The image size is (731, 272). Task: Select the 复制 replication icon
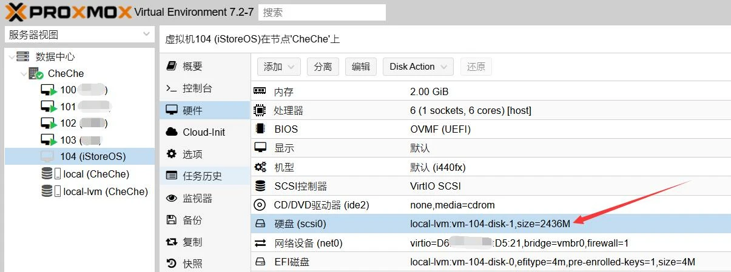(172, 242)
